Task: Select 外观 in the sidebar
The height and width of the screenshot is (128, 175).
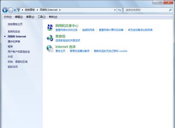Action: tap(10, 56)
